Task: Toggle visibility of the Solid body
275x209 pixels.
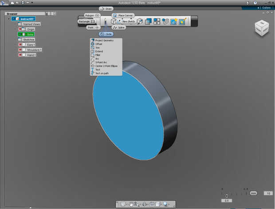Action: pos(20,34)
